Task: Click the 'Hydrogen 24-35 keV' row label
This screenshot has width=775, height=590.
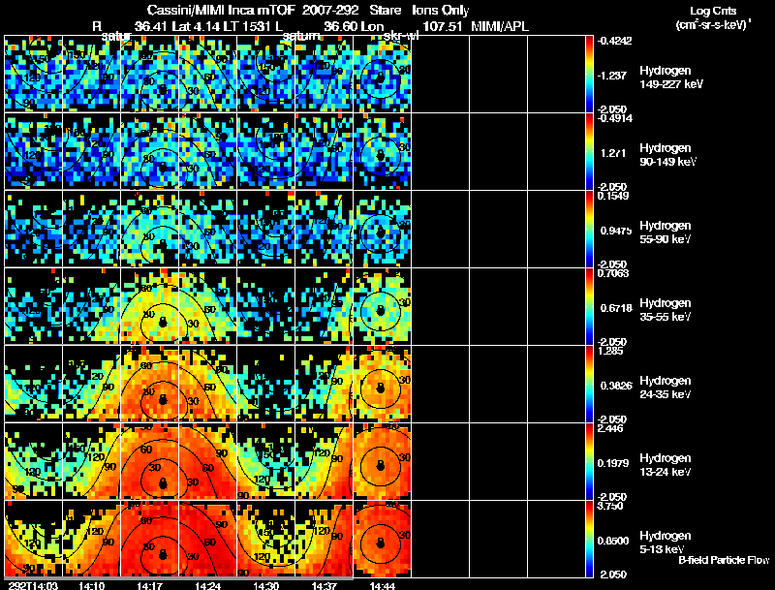Action: coord(666,388)
